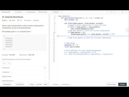Image resolution: width=129 pixels, height=97 pixels.
Task: Open the Description tab
Action: coord(6,12)
